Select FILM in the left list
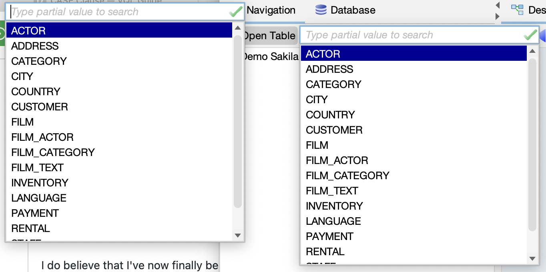Image resolution: width=546 pixels, height=272 pixels. [119, 122]
